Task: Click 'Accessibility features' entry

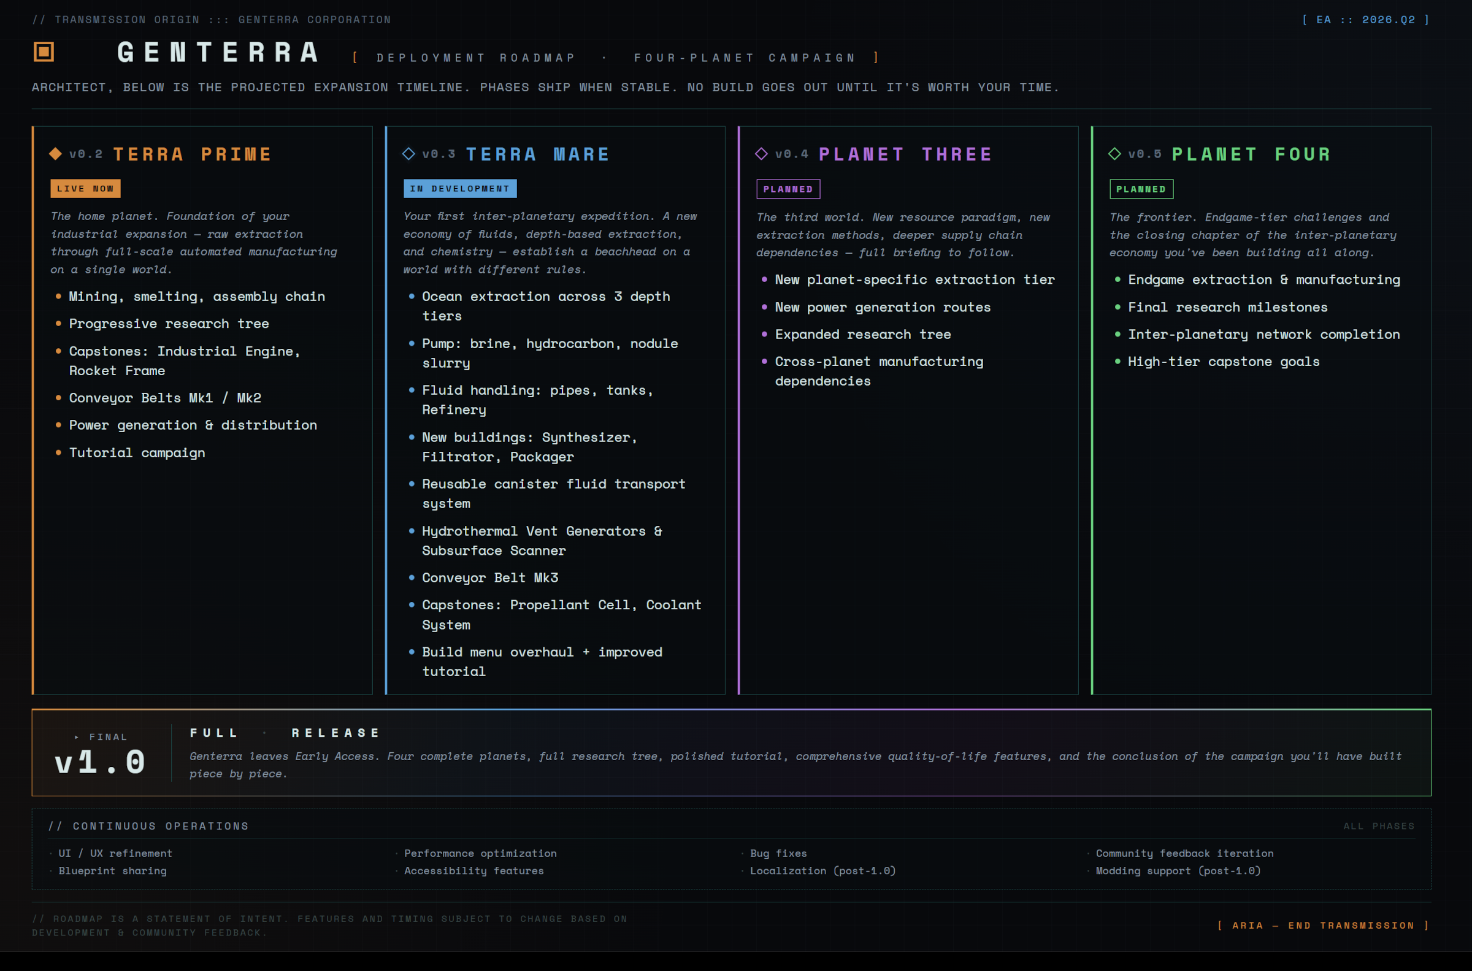Action: 474,870
